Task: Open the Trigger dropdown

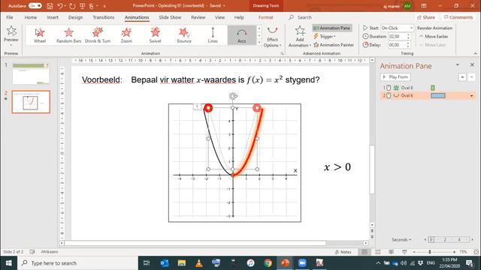Action: 325,37
